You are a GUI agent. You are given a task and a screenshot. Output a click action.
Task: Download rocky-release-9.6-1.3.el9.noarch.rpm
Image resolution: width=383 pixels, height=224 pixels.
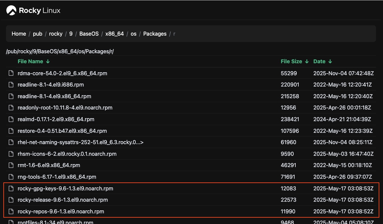click(63, 200)
